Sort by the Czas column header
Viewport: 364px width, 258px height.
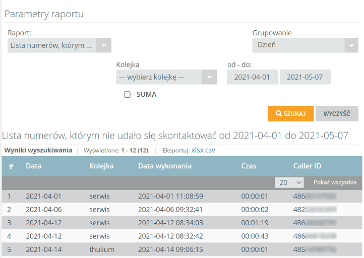coord(249,166)
